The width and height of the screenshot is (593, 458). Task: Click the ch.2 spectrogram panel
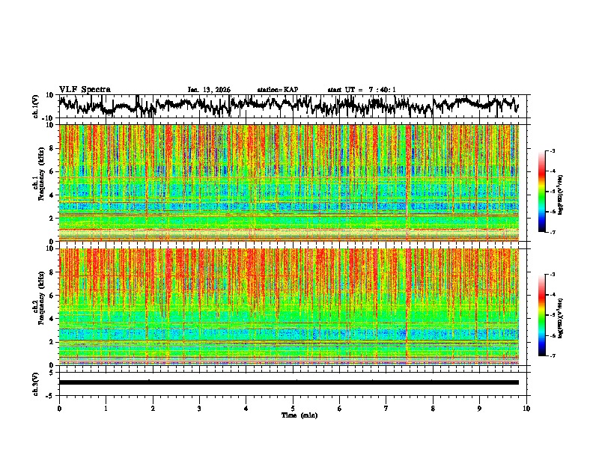pos(289,307)
